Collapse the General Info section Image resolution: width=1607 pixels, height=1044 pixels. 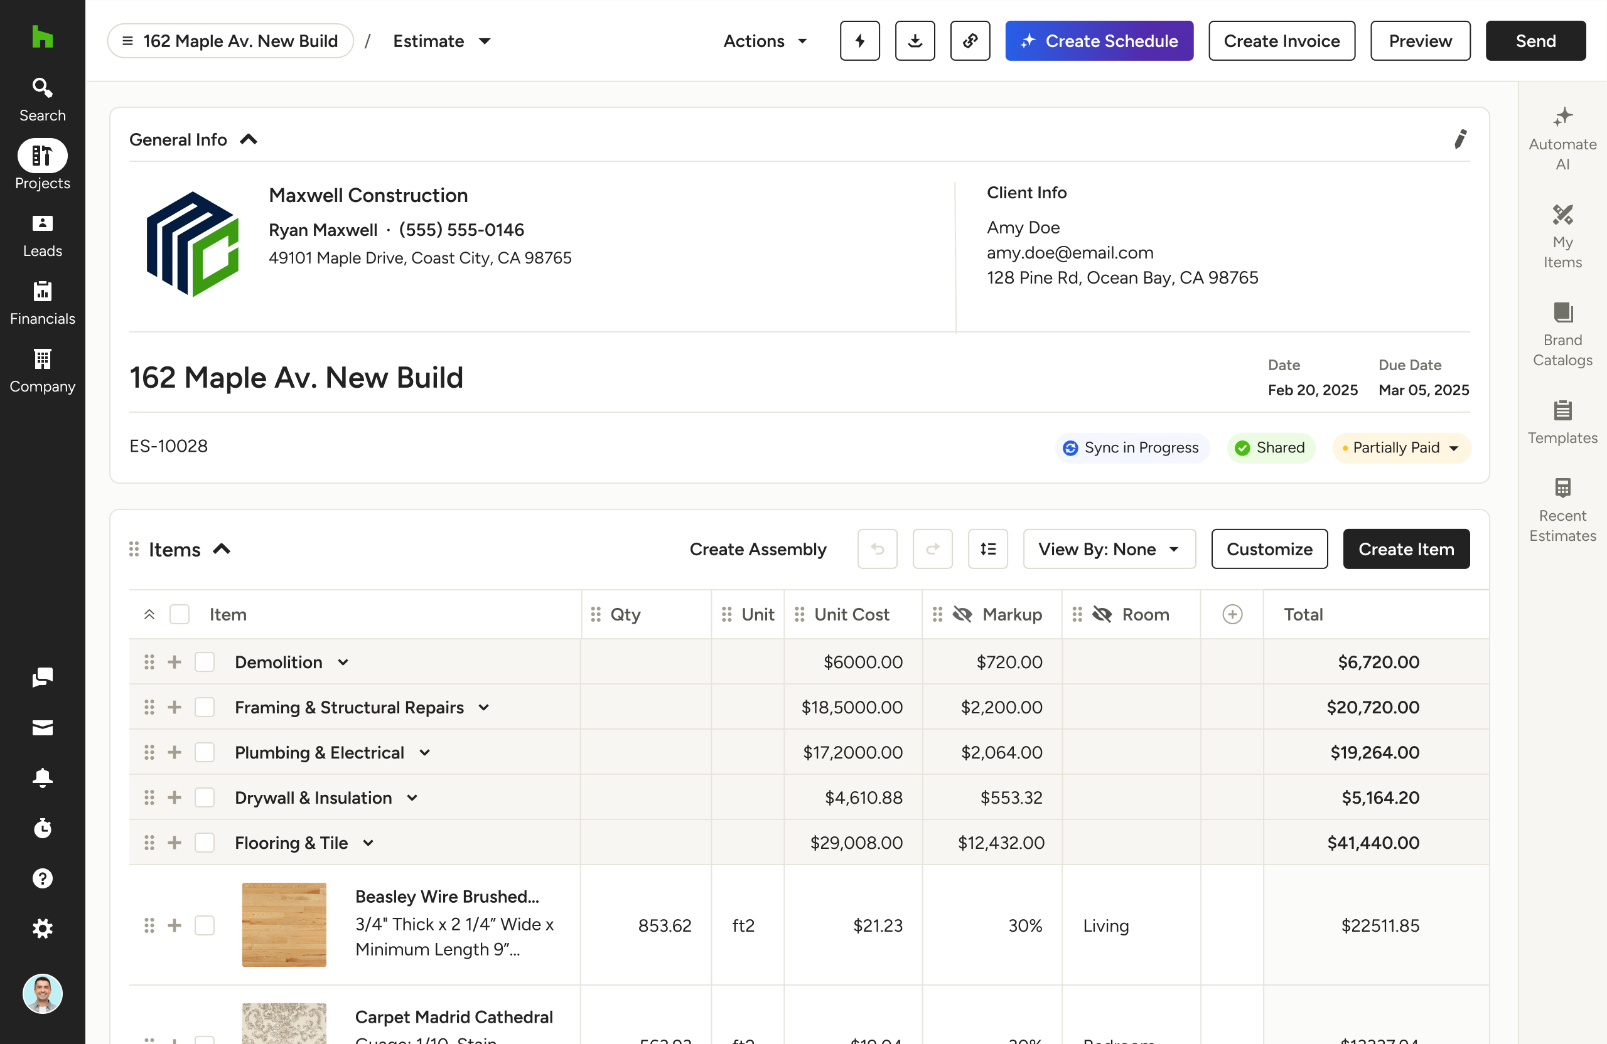(249, 139)
